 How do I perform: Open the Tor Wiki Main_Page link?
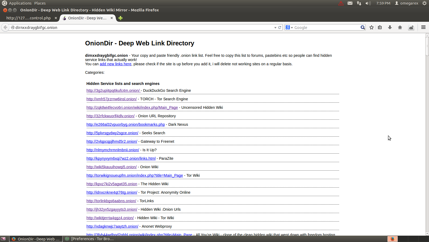point(135,175)
